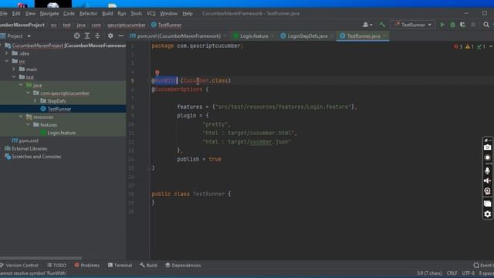This screenshot has height=278, width=494.
Task: Open Event Log icon in status bar
Action: 476,266
